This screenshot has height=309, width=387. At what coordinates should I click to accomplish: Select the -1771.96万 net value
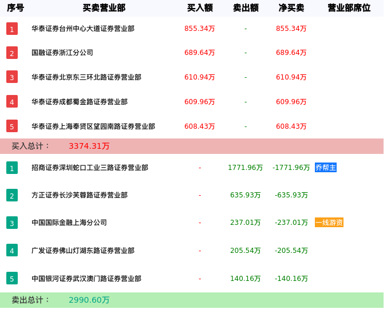point(291,168)
